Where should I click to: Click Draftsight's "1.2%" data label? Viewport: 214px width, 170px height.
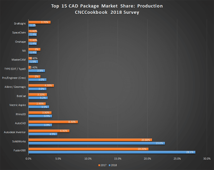click(33, 25)
